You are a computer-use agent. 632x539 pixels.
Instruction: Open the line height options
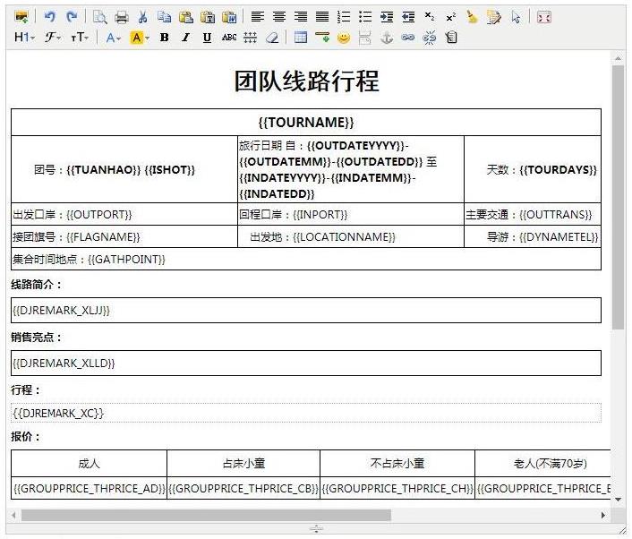click(251, 38)
